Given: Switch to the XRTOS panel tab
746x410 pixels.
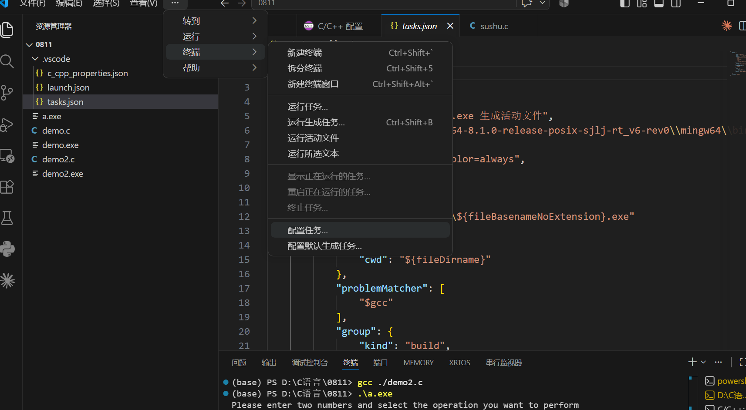Looking at the screenshot, I should tap(459, 363).
